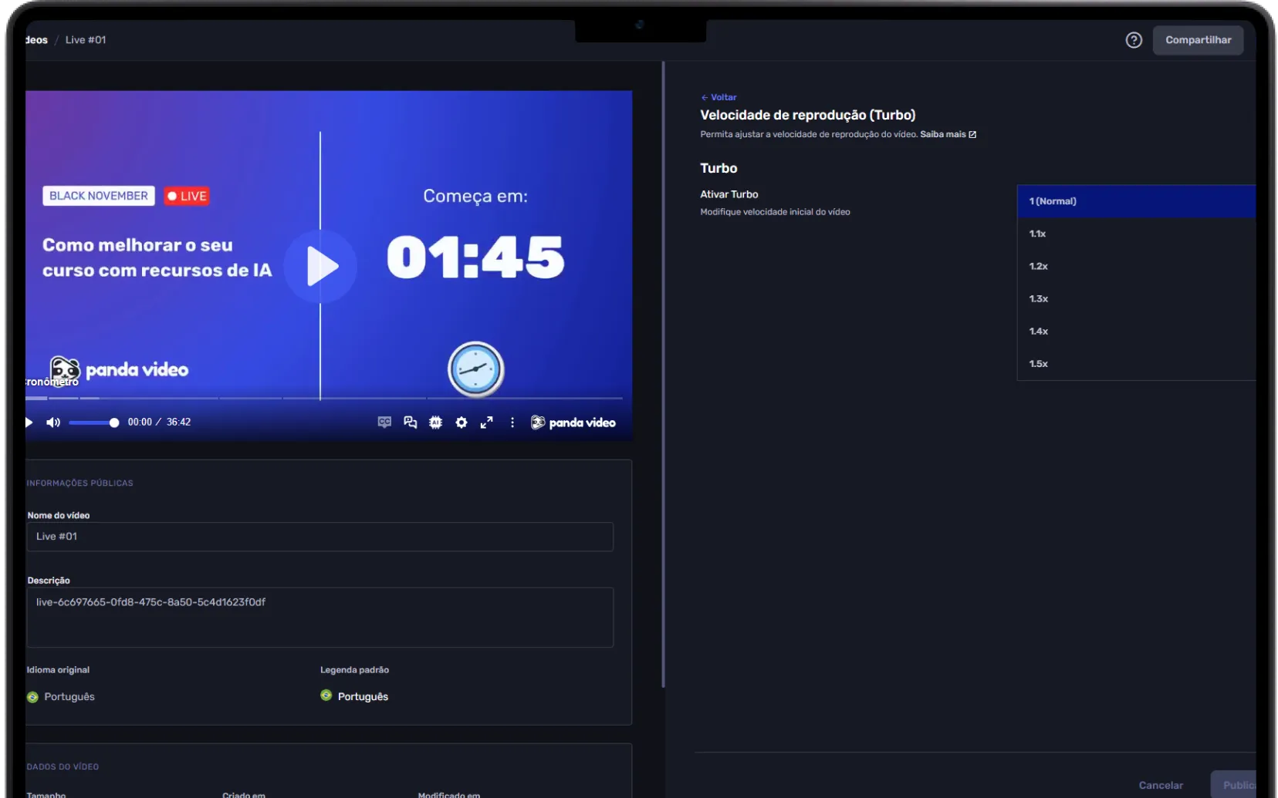The width and height of the screenshot is (1278, 798).
Task: Click the Nome do vídeo input field
Action: point(320,537)
